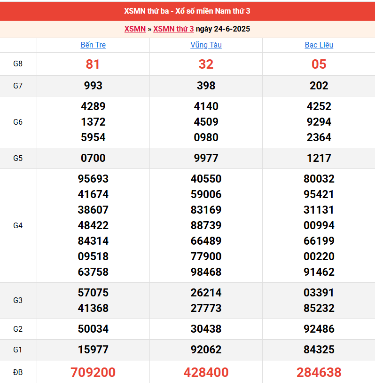Click the G4 number 40550
This screenshot has height=383, width=375.
pos(206,179)
